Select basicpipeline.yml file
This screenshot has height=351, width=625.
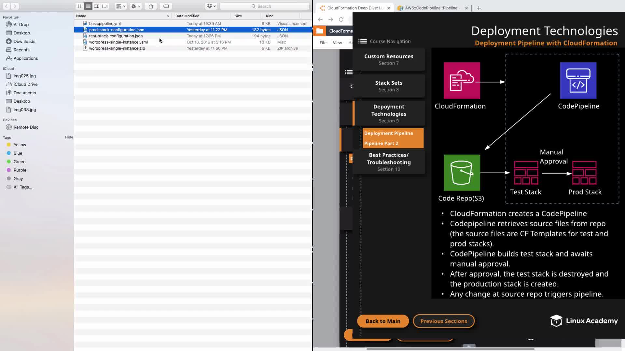105,23
